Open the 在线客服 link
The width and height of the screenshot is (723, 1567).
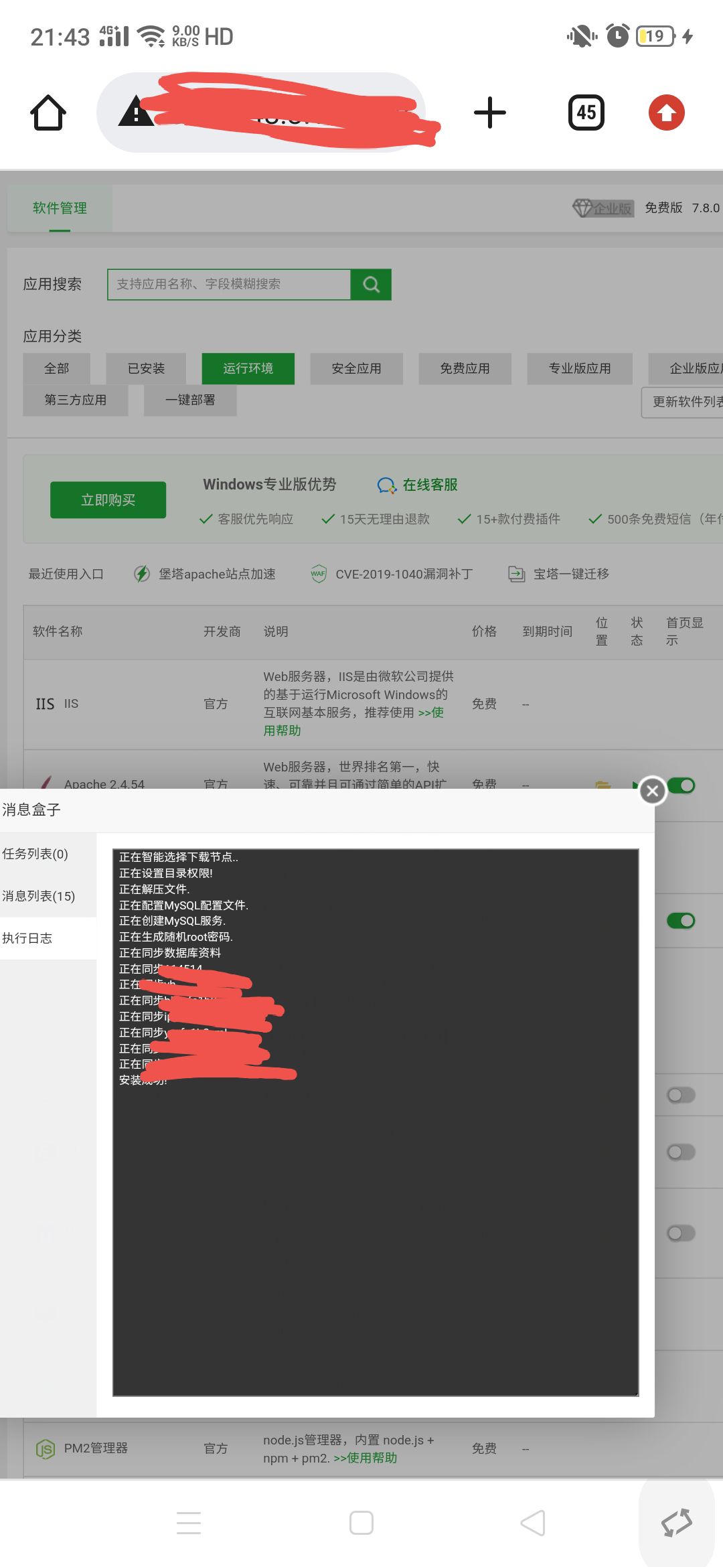pyautogui.click(x=430, y=485)
